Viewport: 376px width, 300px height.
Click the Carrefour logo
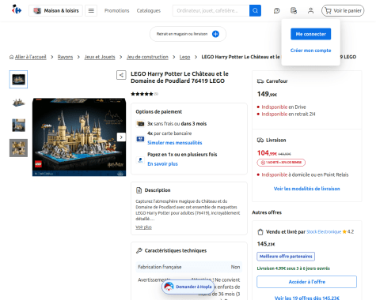click(x=17, y=9)
